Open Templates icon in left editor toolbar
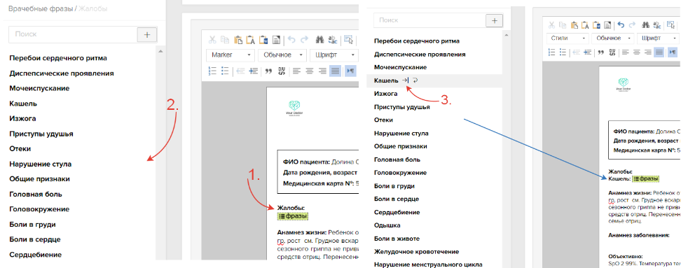Screen dimensions: 681x268 [x=276, y=40]
